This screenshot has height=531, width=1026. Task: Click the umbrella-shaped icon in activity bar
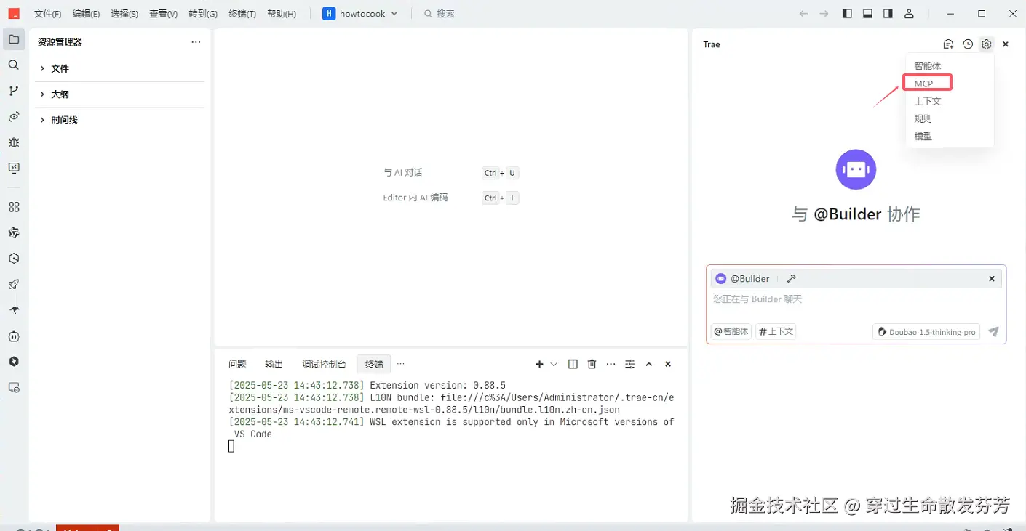pyautogui.click(x=14, y=310)
